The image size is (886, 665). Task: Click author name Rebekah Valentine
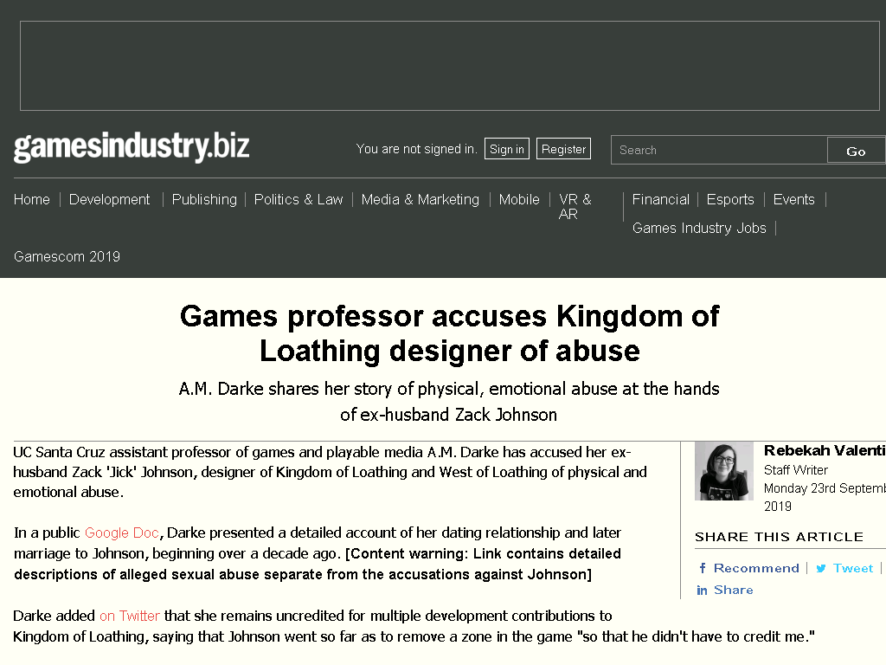tap(825, 450)
